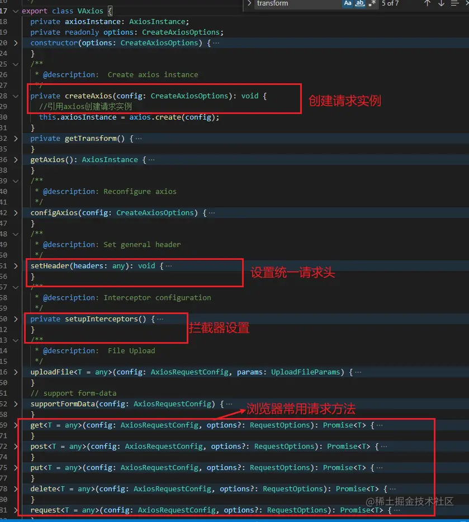
Task: Click the 'setHeader' method name
Action: click(x=50, y=266)
